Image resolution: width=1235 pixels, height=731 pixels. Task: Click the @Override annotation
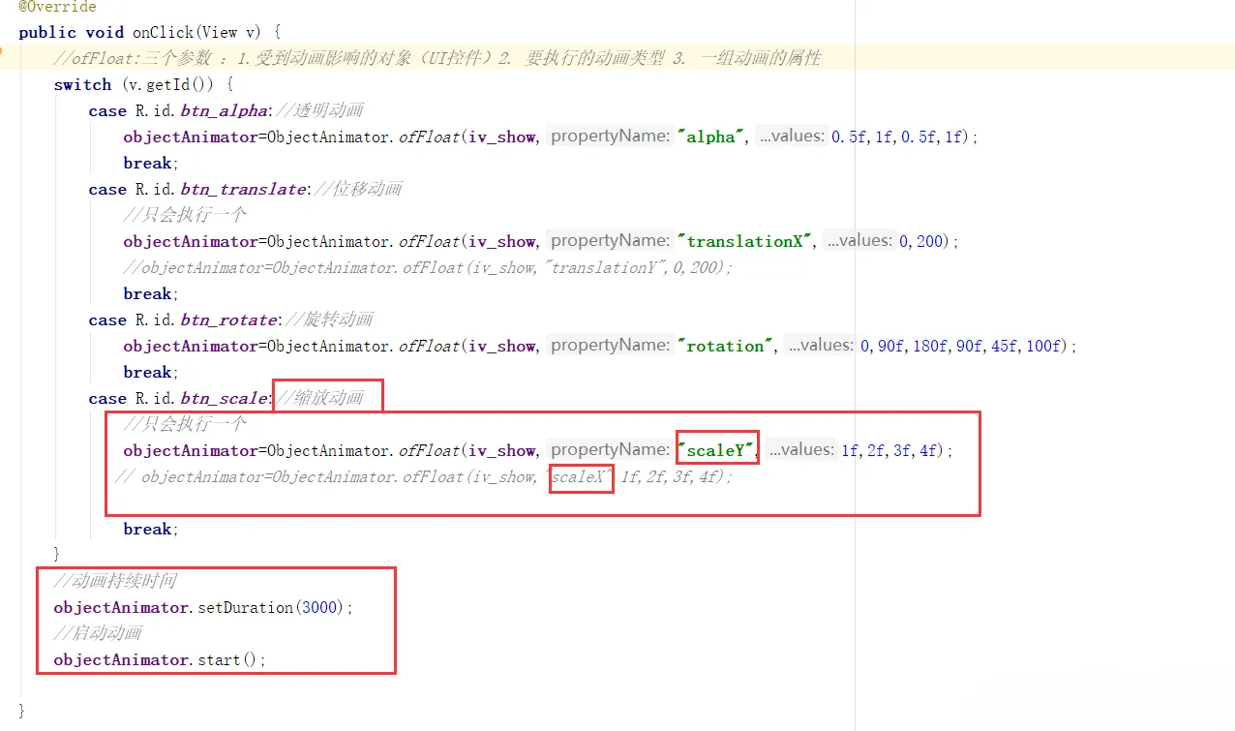[x=57, y=7]
